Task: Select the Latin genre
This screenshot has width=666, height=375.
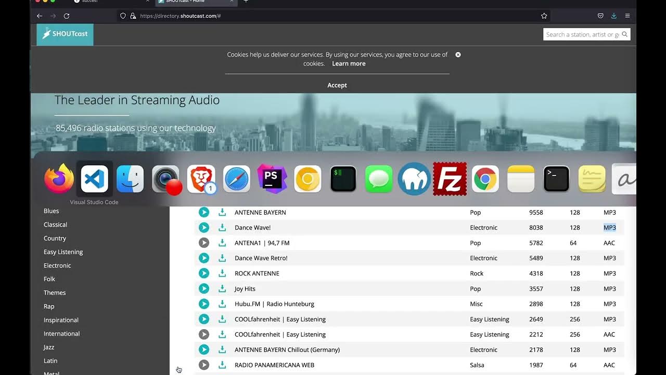Action: (50, 361)
